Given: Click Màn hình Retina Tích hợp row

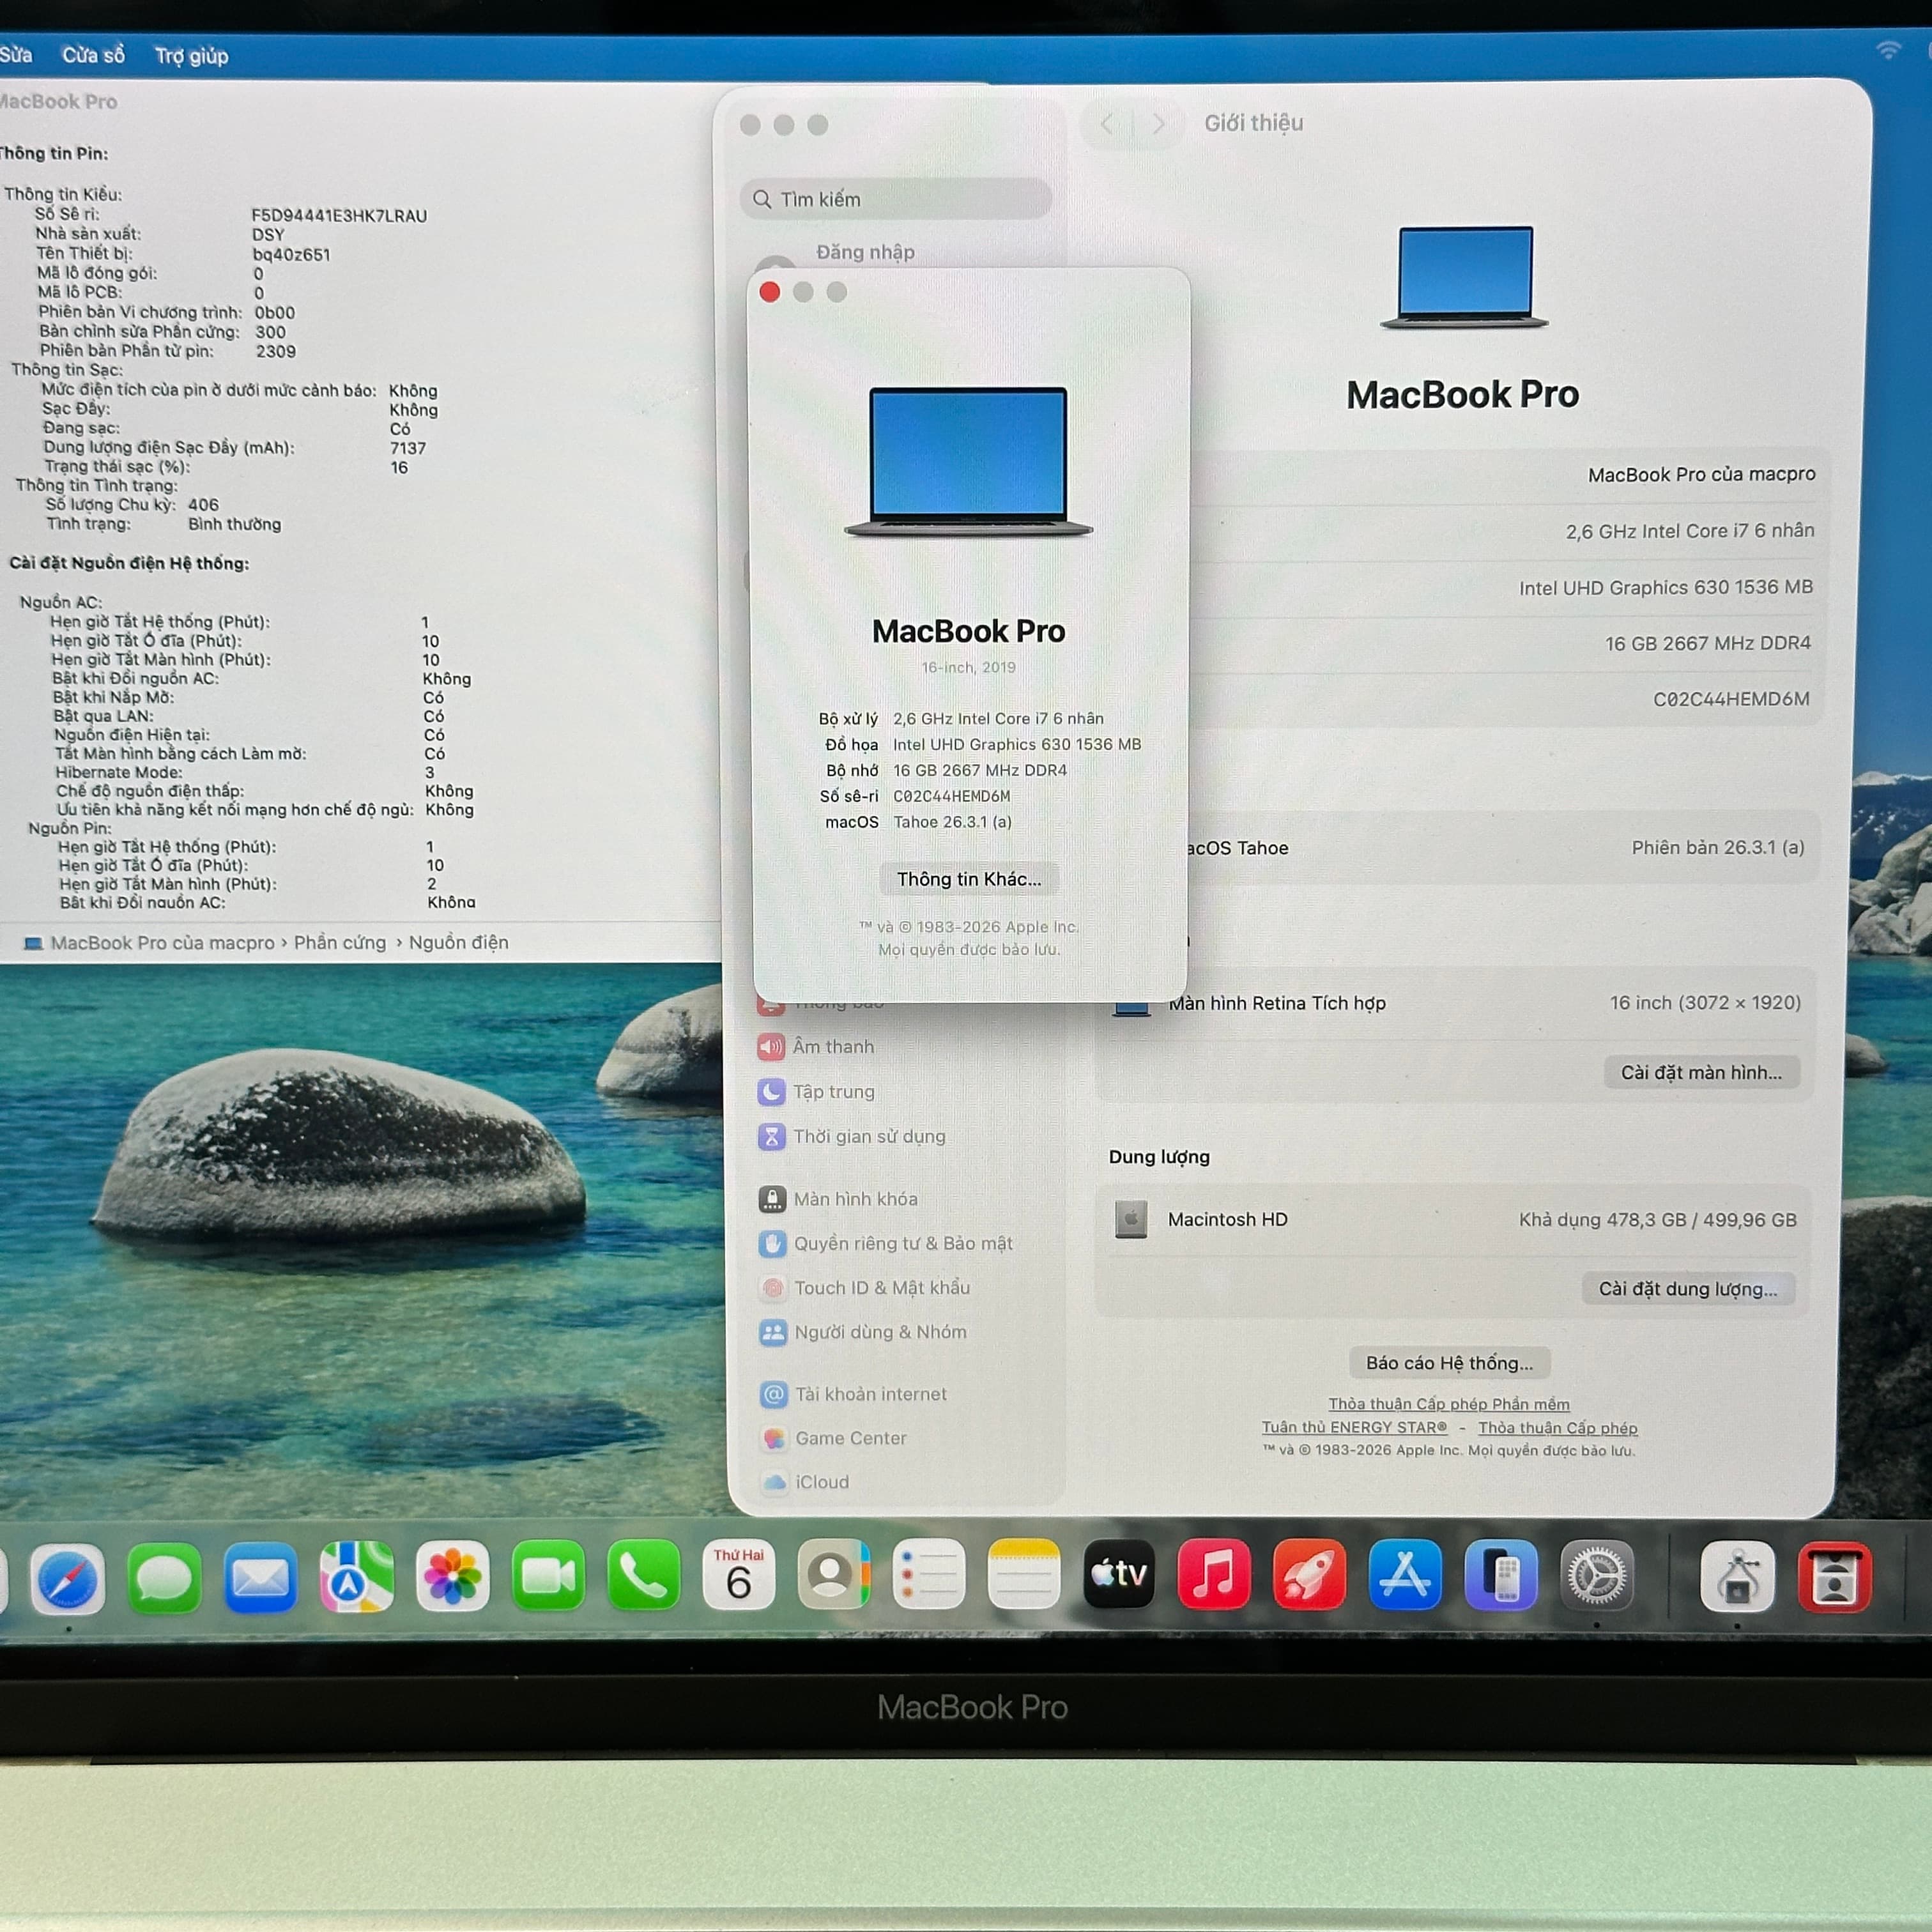Looking at the screenshot, I should click(x=1455, y=1003).
